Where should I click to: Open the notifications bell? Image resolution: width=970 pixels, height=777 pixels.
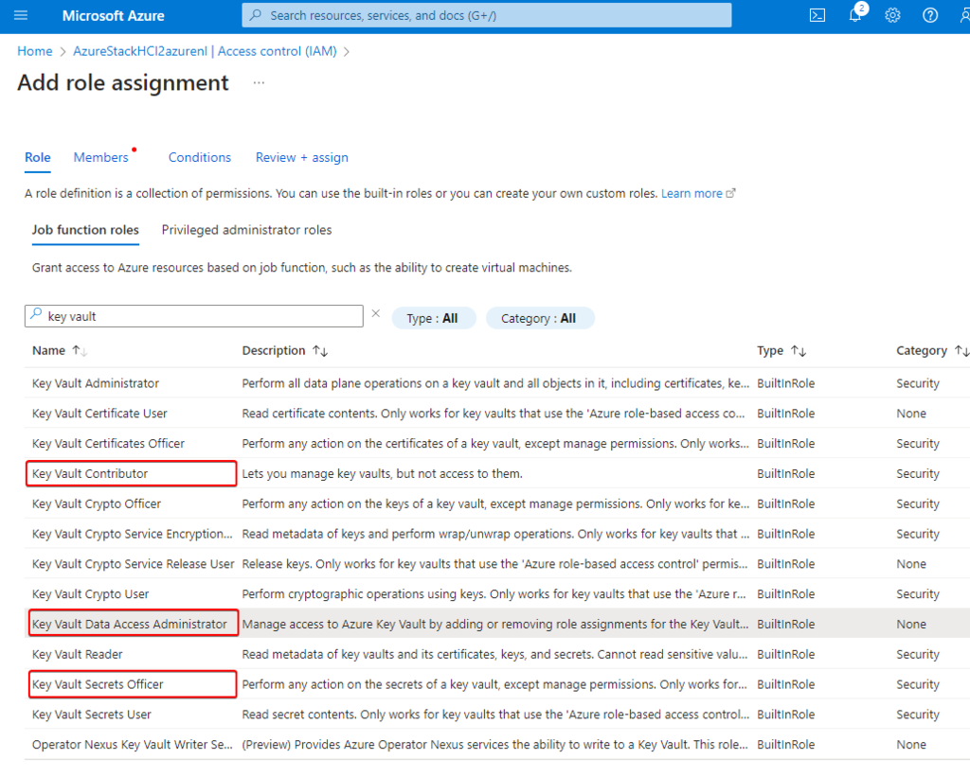(855, 15)
